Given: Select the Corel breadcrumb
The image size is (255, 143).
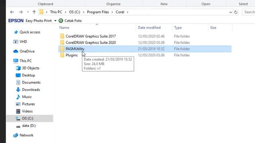Looking at the screenshot, I should (x=120, y=12).
